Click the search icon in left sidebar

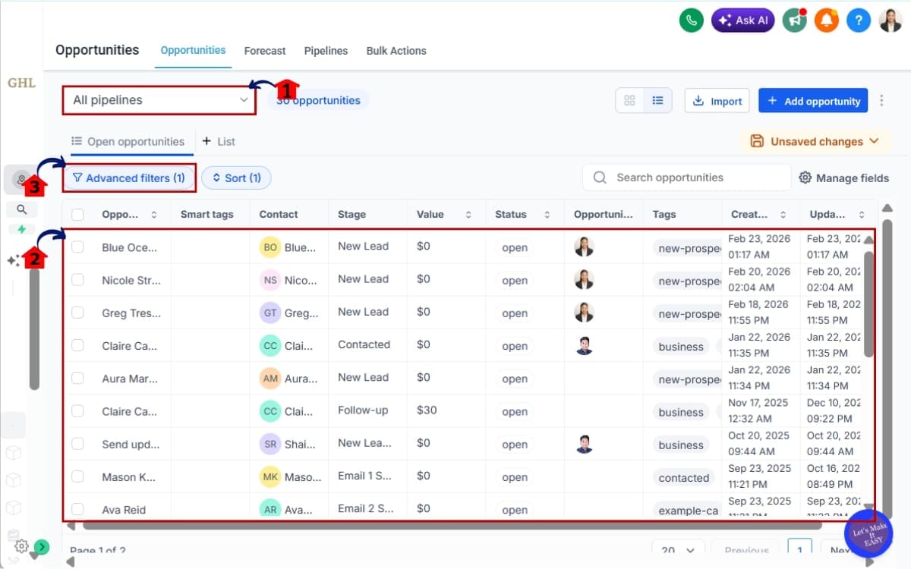(x=22, y=209)
